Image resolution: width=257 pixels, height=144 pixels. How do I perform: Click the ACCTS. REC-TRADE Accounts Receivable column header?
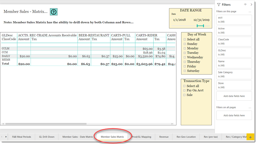pyautogui.click(x=47, y=35)
